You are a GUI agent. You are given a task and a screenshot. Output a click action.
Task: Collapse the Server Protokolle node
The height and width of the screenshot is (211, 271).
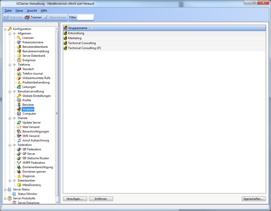tap(5, 198)
